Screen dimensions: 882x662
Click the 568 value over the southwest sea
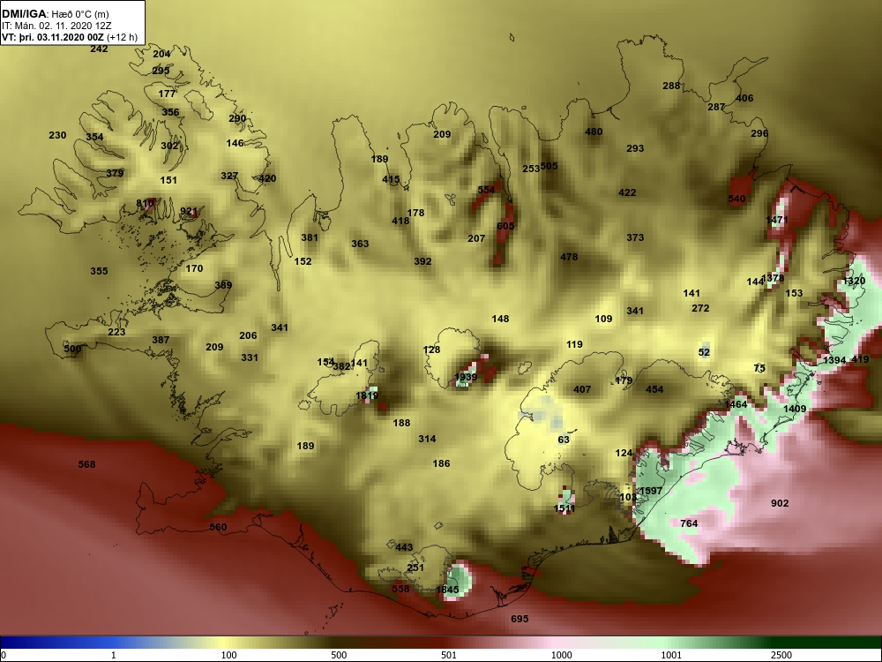[x=86, y=464]
